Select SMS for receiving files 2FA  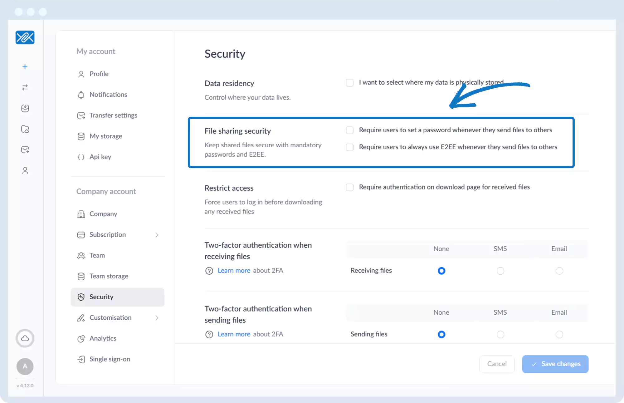coord(500,271)
